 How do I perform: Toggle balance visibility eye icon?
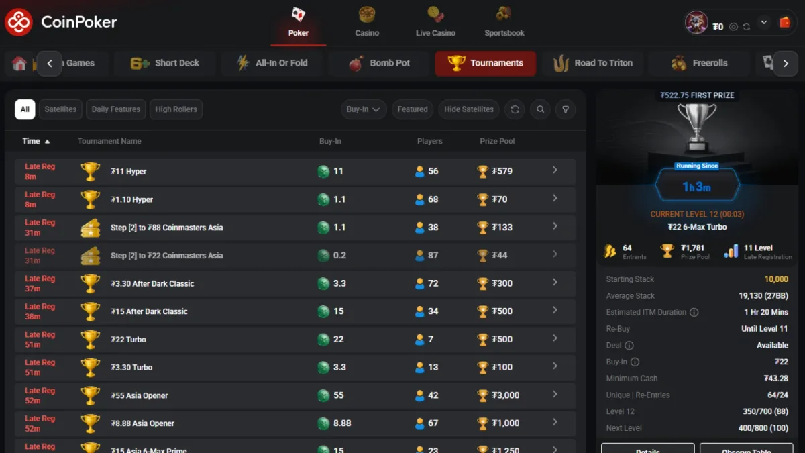pyautogui.click(x=733, y=27)
